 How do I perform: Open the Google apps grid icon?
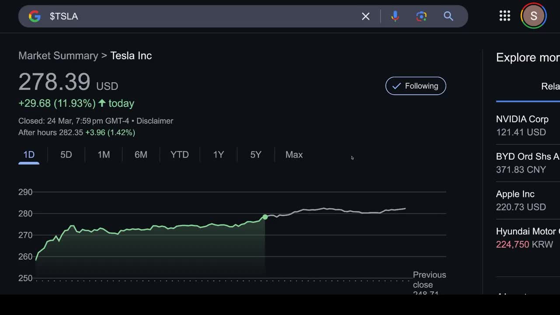[505, 16]
